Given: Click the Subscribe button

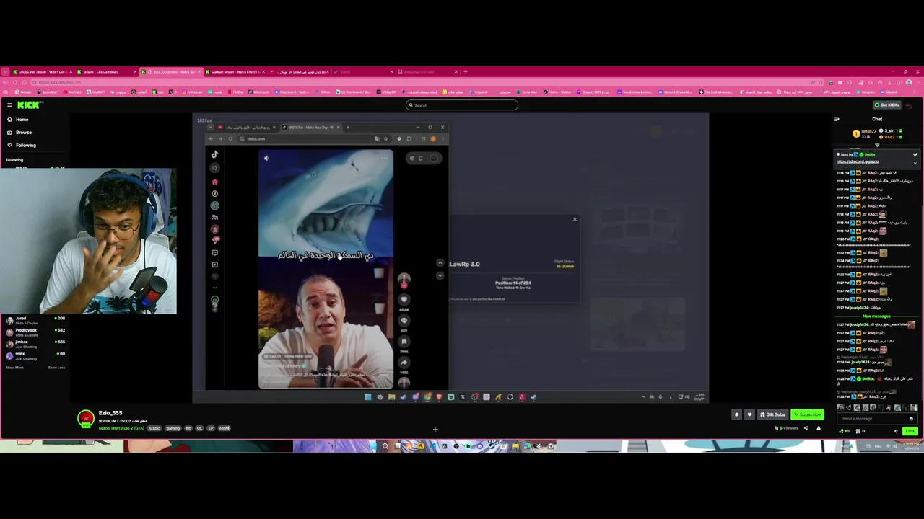Looking at the screenshot, I should click(x=807, y=414).
